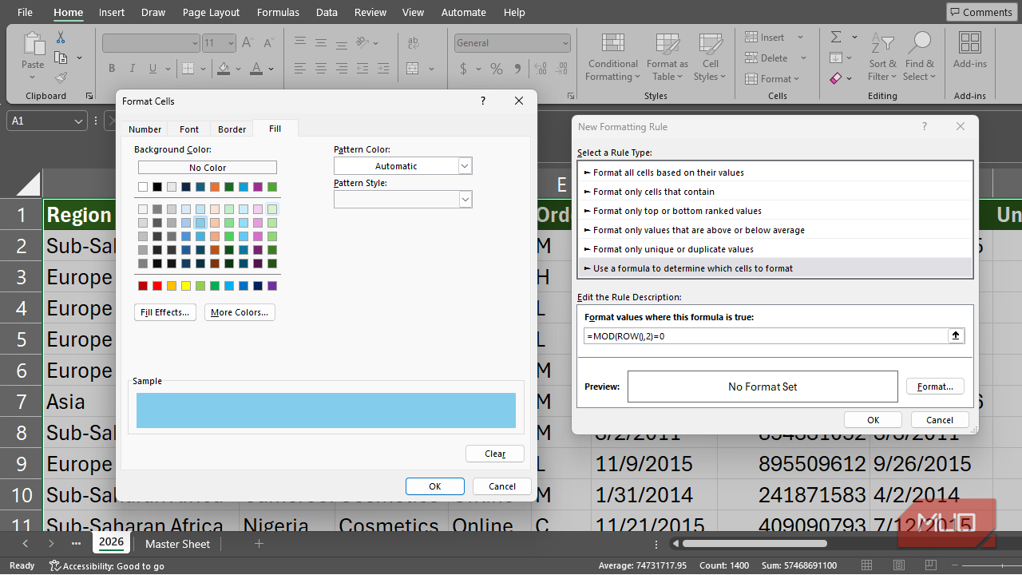Switch to the Border tab in Format Cells

tap(232, 129)
